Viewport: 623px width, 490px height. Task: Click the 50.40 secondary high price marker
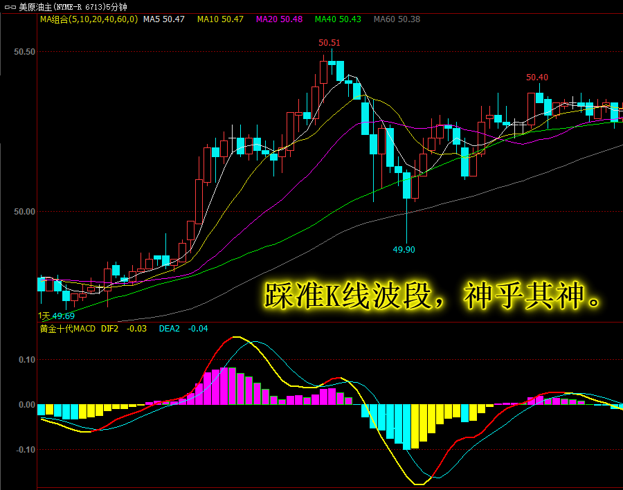pos(537,78)
